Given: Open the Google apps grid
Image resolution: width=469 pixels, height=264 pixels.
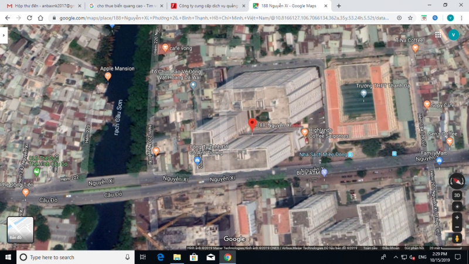Looking at the screenshot, I should coord(438,35).
